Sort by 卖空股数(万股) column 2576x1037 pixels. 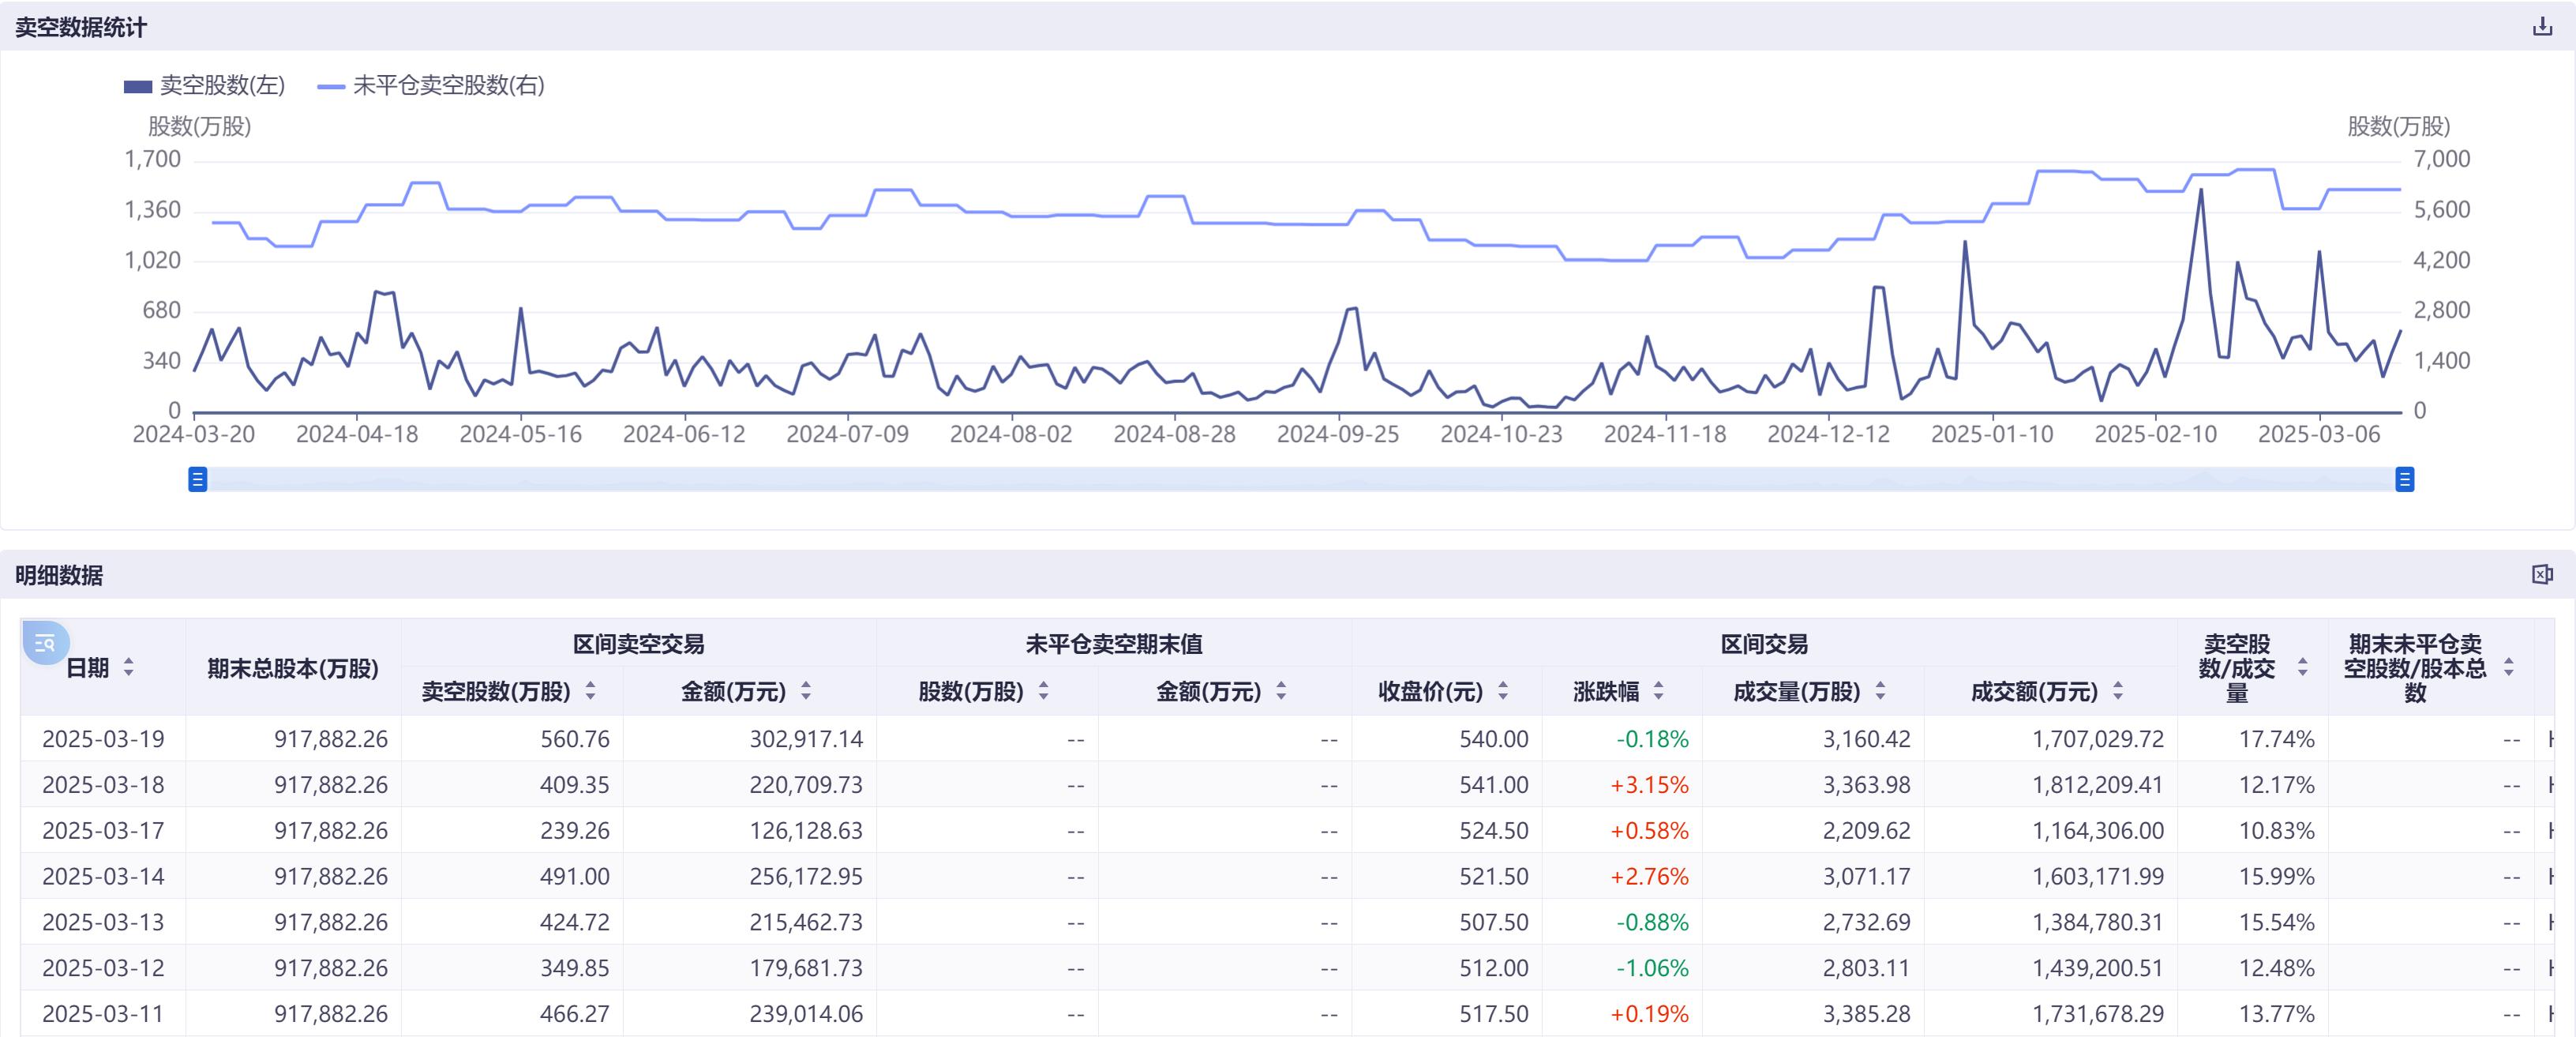point(590,691)
